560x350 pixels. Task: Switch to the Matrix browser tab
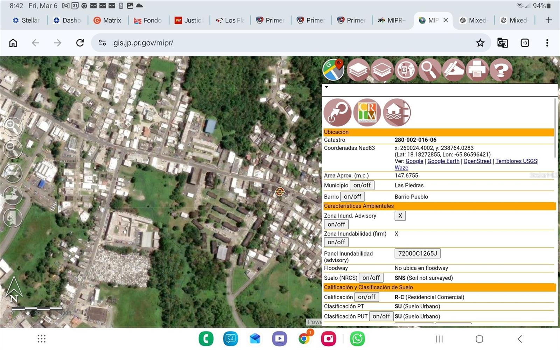pos(108,20)
